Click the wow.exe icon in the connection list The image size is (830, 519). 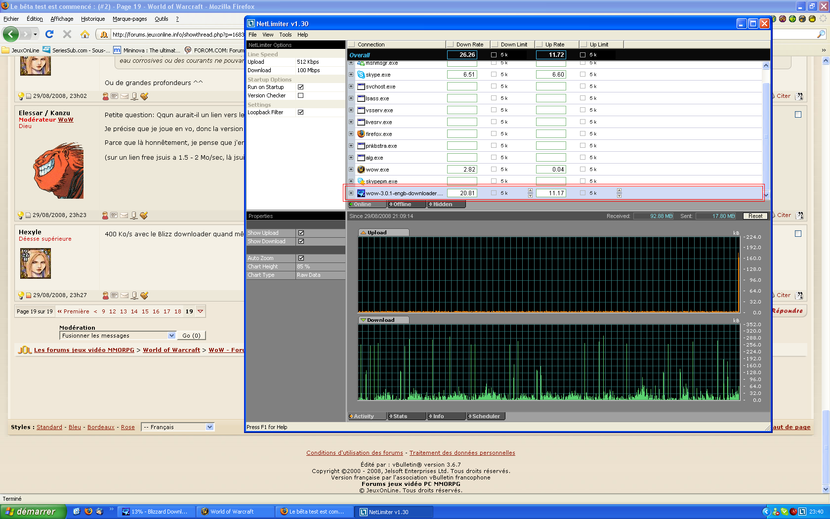point(361,170)
